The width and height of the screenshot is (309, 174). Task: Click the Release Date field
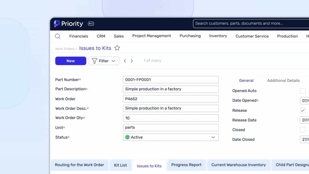[x=304, y=120]
